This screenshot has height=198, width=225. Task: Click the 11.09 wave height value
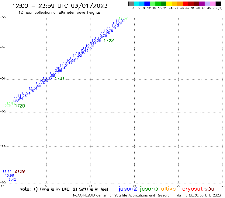120,21
